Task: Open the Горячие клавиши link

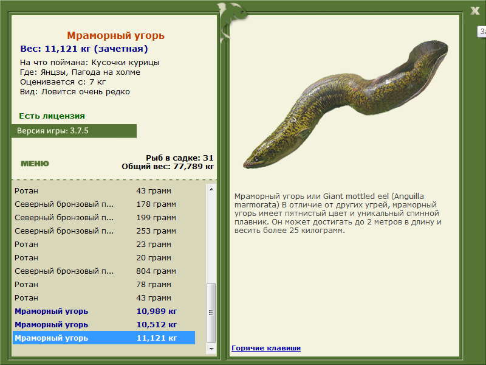Action: [266, 348]
